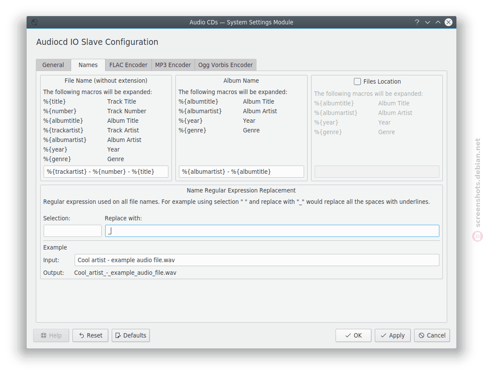Click %{year} in Album Name group

(190, 121)
